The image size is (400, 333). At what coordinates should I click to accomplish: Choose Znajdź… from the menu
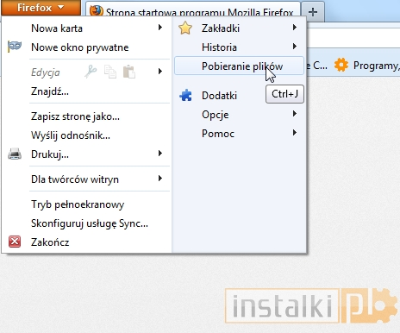coord(50,91)
